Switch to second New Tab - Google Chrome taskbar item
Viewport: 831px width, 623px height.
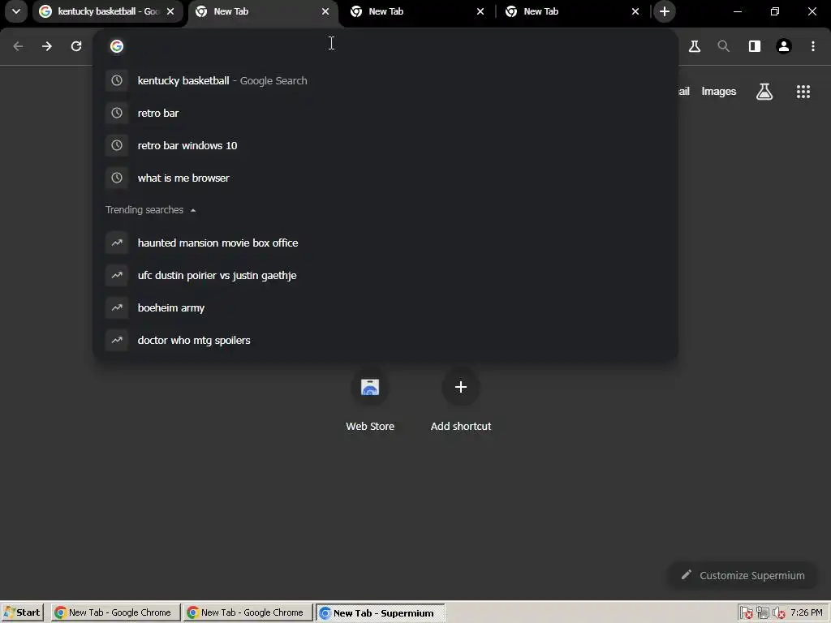[x=248, y=612]
